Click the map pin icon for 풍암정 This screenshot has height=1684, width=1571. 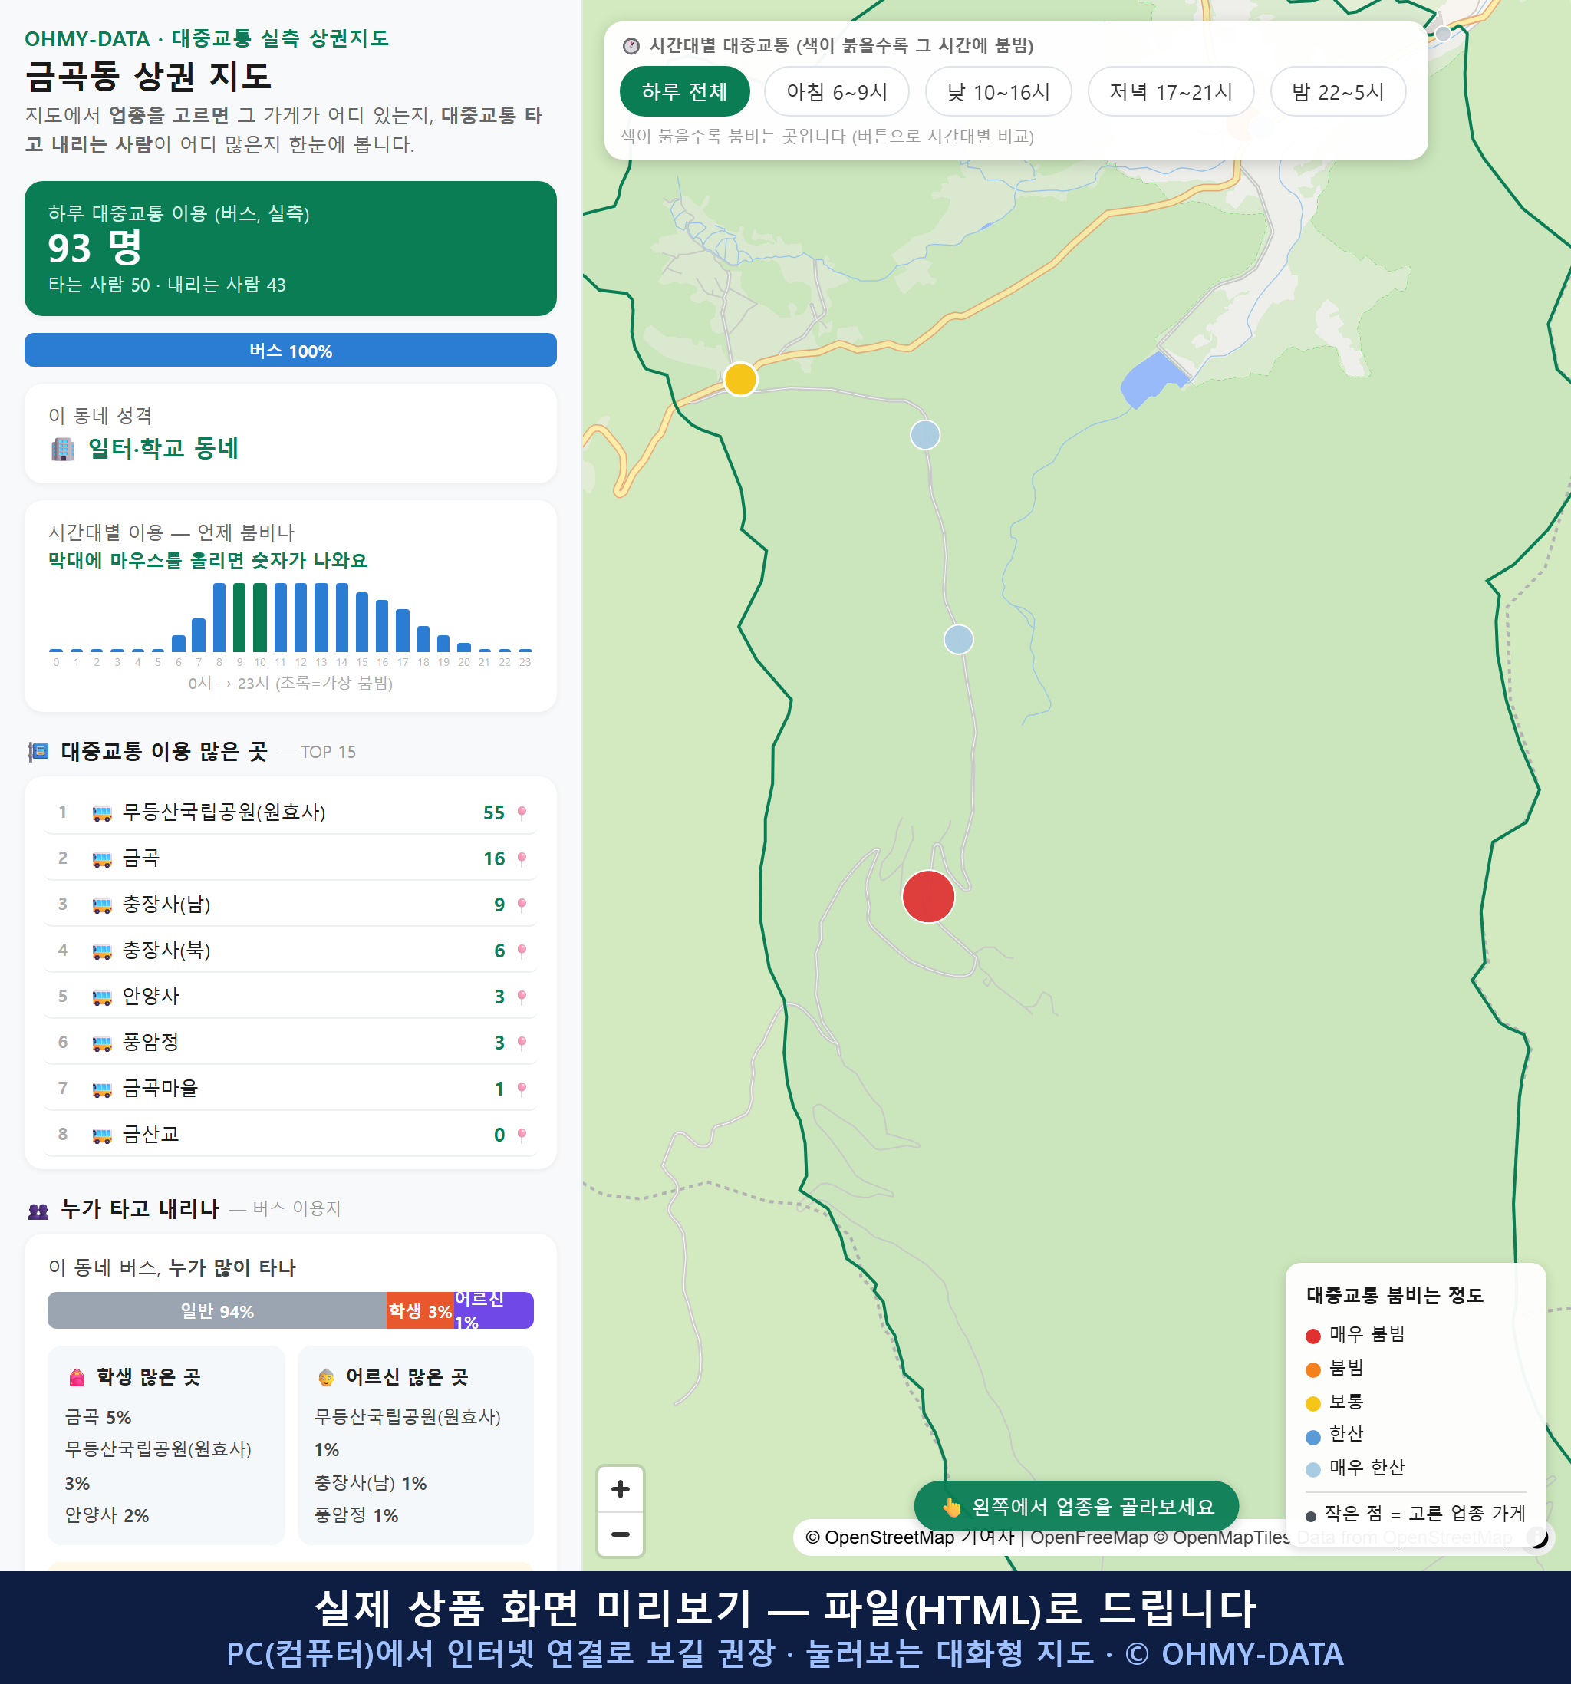[522, 1043]
